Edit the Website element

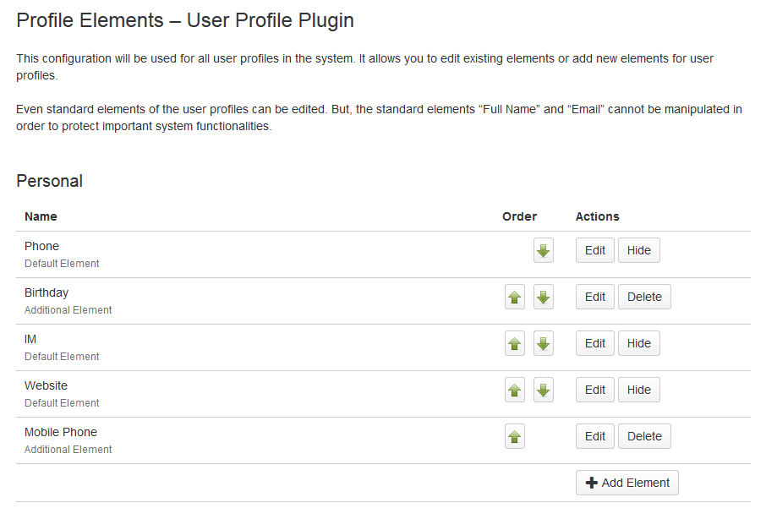point(595,390)
